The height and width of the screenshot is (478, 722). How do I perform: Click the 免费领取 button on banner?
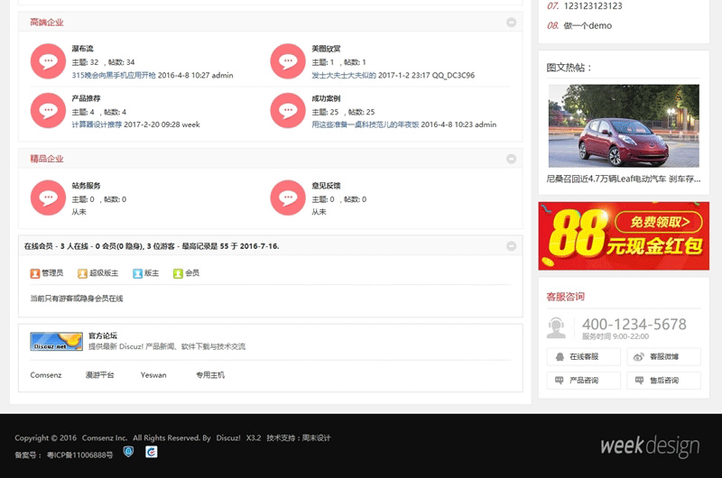660,222
